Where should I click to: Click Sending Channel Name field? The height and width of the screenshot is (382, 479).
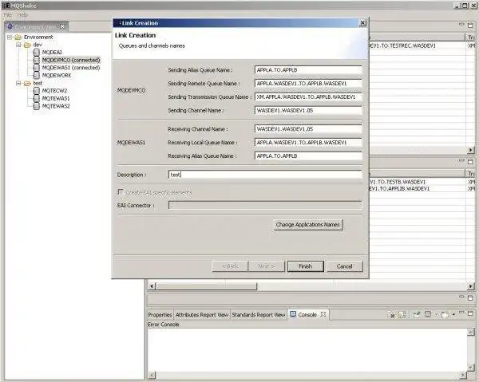coord(308,110)
